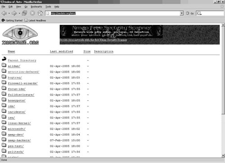
Task: Sort listing by the Name column
Action: tap(11, 51)
